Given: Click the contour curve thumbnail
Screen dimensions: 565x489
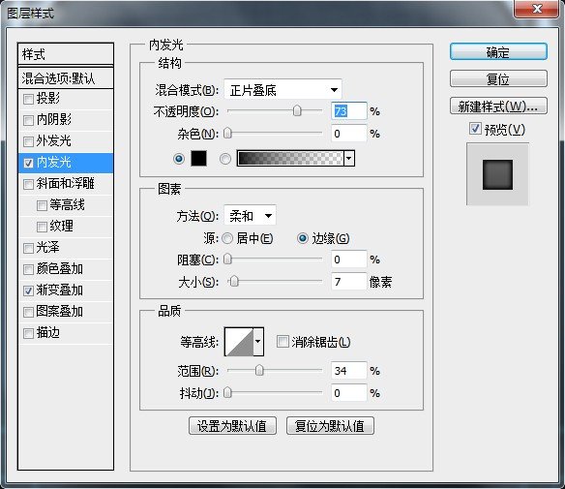Looking at the screenshot, I should [x=239, y=342].
